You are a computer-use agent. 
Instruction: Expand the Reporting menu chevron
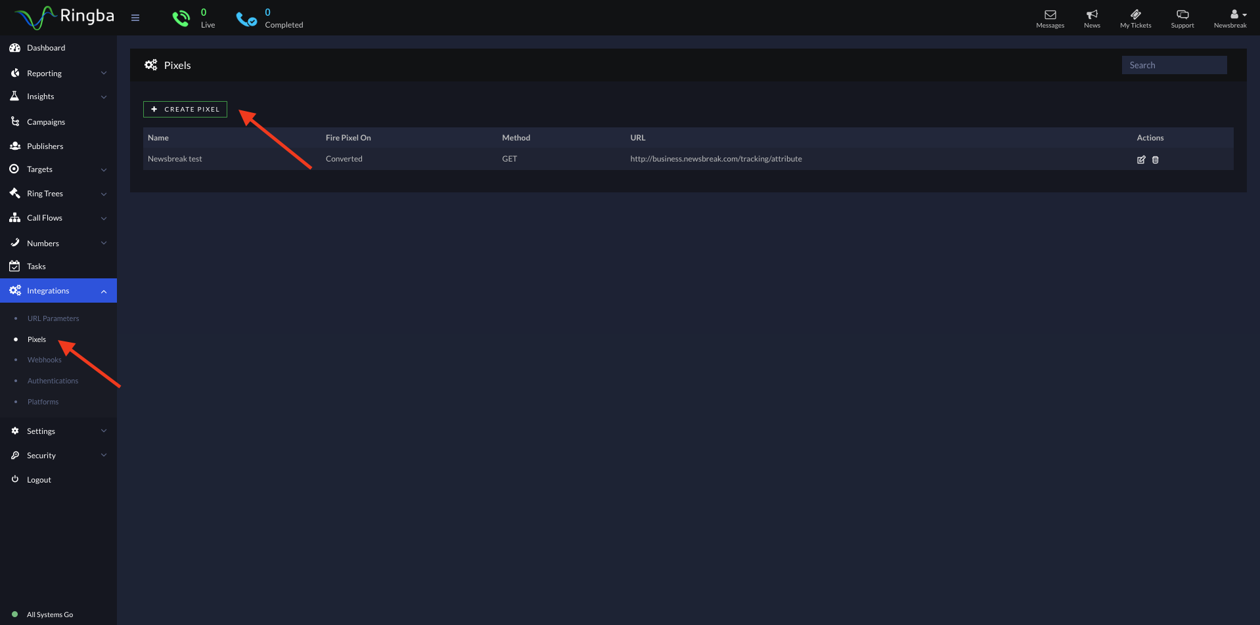[x=104, y=73]
